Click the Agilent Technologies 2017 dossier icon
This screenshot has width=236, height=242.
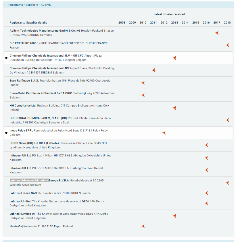click(217, 33)
